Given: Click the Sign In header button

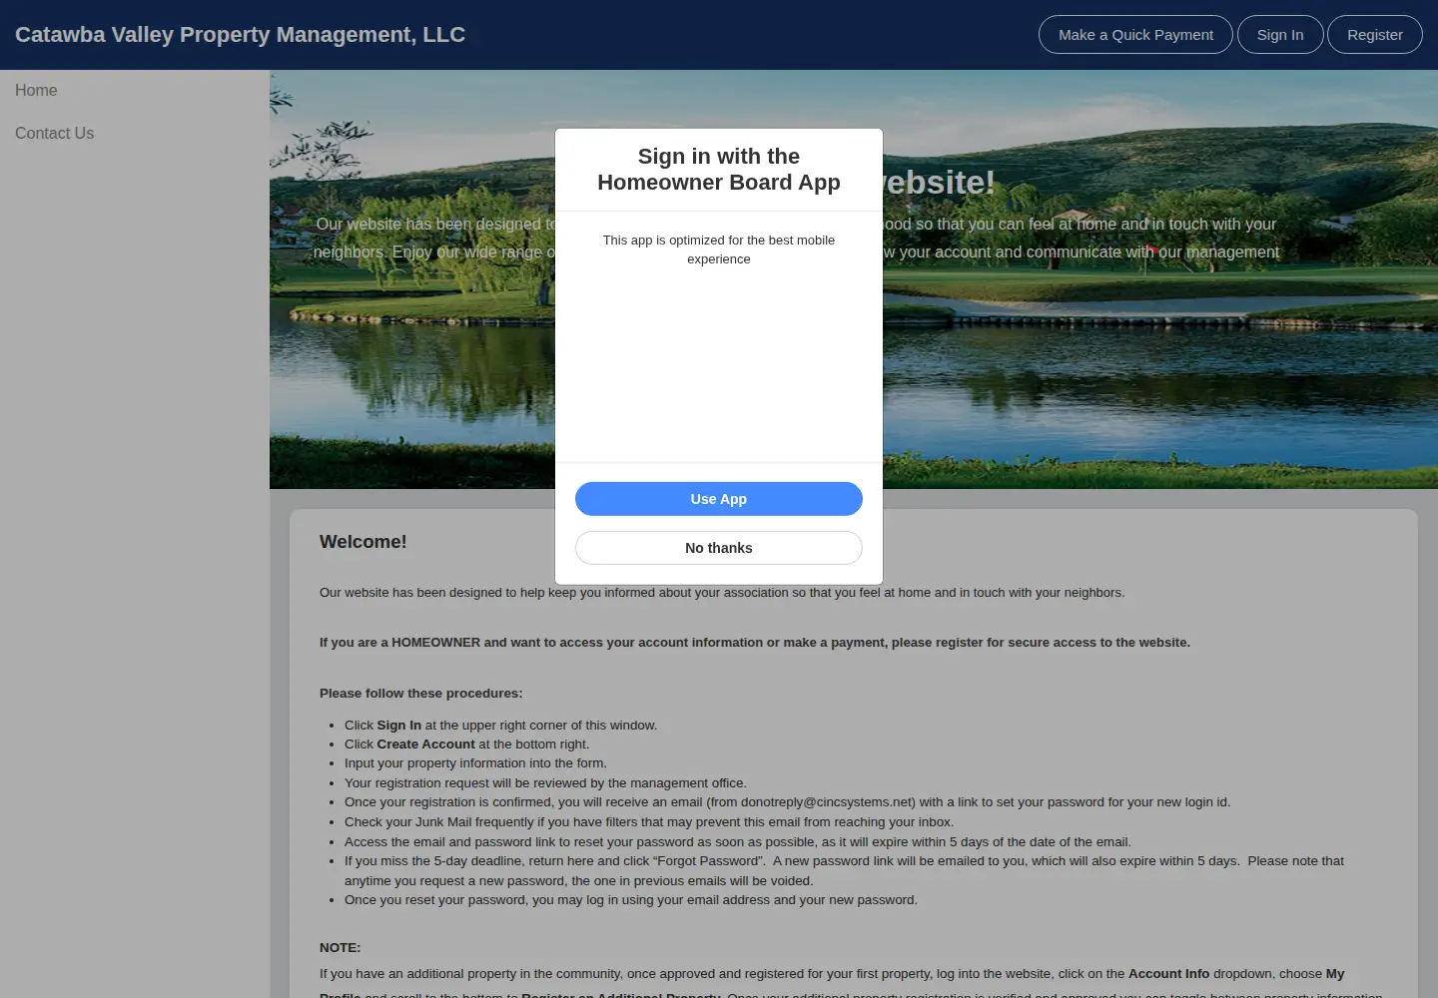Looking at the screenshot, I should [1280, 35].
